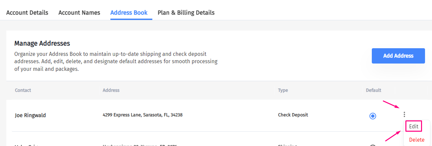Choose Delete from the address options menu
Image resolution: width=432 pixels, height=146 pixels.
417,140
